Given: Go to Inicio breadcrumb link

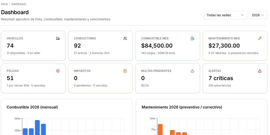Looking at the screenshot, I should pos(4,4).
